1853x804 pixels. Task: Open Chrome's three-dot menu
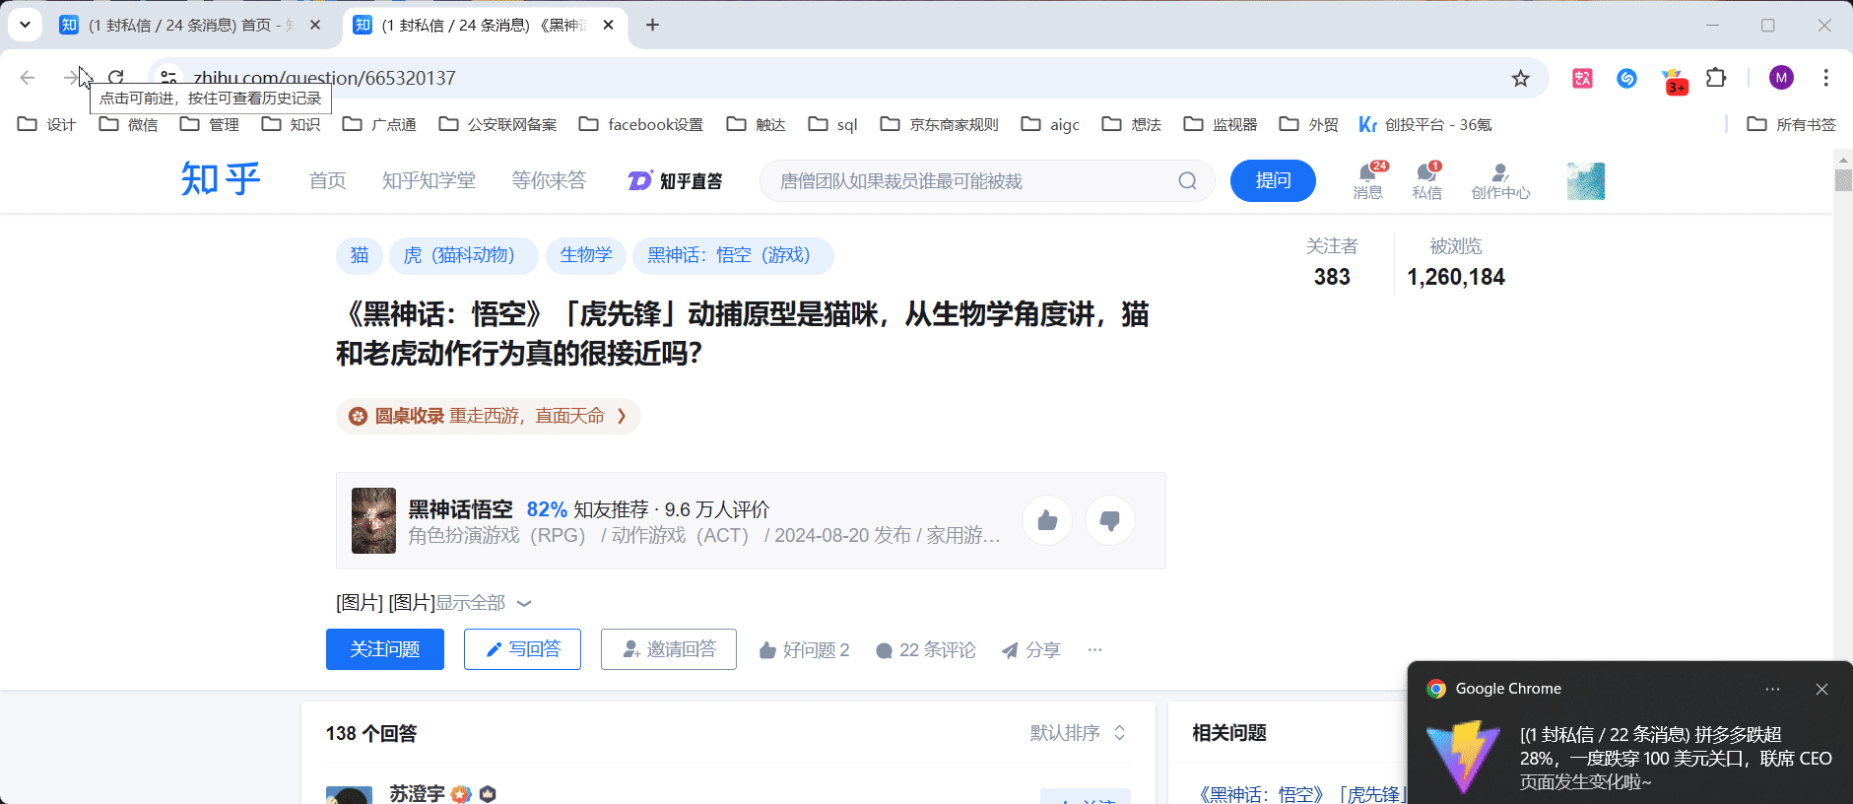click(1825, 78)
